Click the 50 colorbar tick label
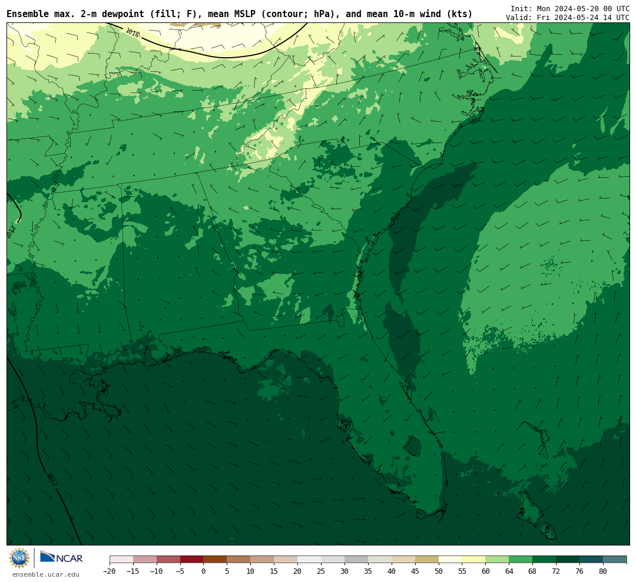 (x=439, y=571)
